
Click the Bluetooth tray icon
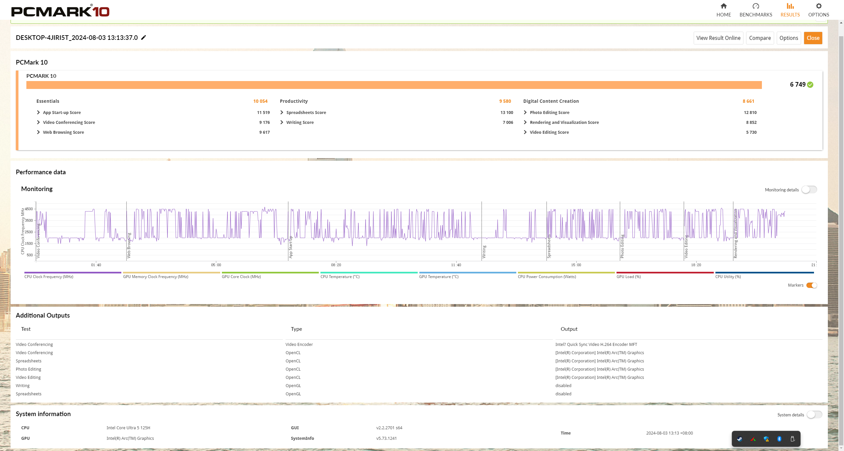pos(779,439)
